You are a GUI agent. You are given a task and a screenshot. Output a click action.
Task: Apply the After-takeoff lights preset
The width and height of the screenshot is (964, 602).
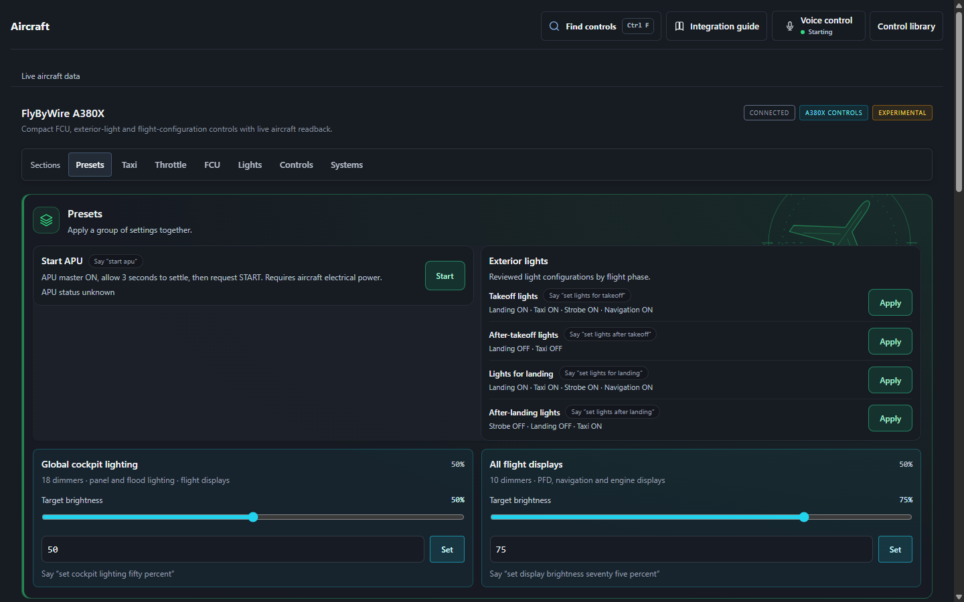coord(890,341)
